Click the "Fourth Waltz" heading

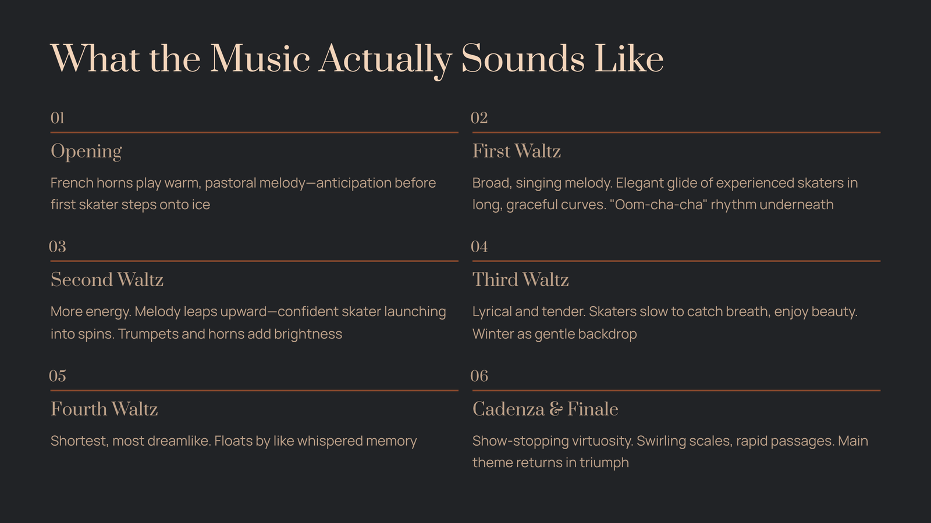click(104, 409)
